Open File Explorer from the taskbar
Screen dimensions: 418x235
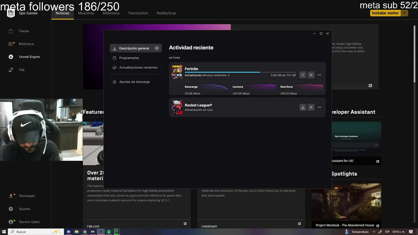(x=77, y=232)
